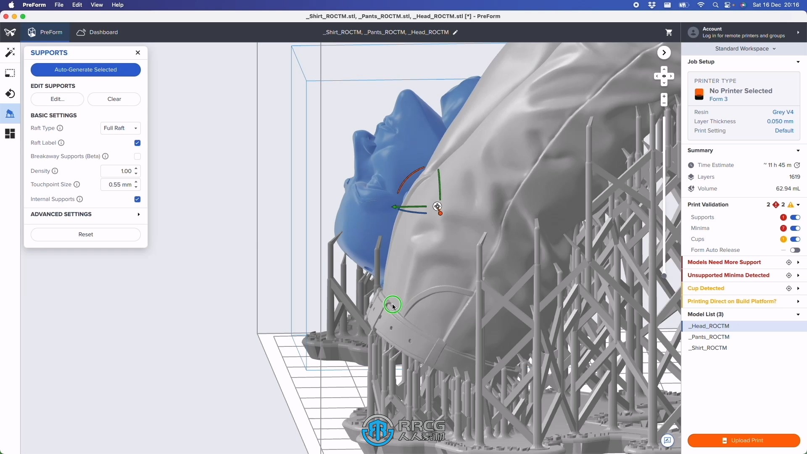Select _Pants_ROCTM model in model list

point(709,336)
